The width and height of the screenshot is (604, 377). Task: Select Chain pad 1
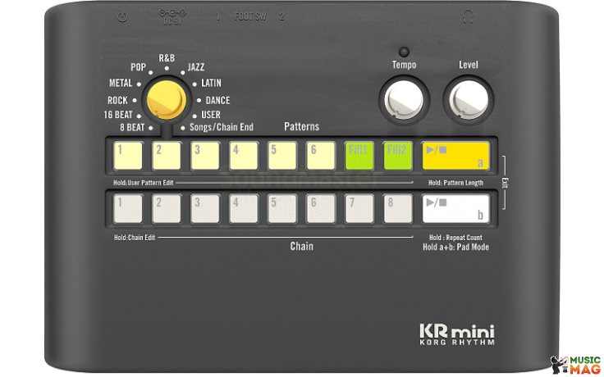click(x=128, y=209)
